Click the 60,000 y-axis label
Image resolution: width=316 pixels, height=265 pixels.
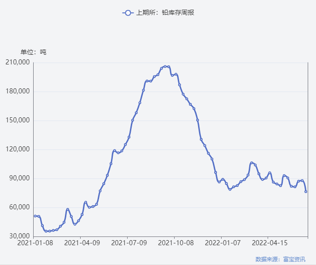pyautogui.click(x=19, y=207)
